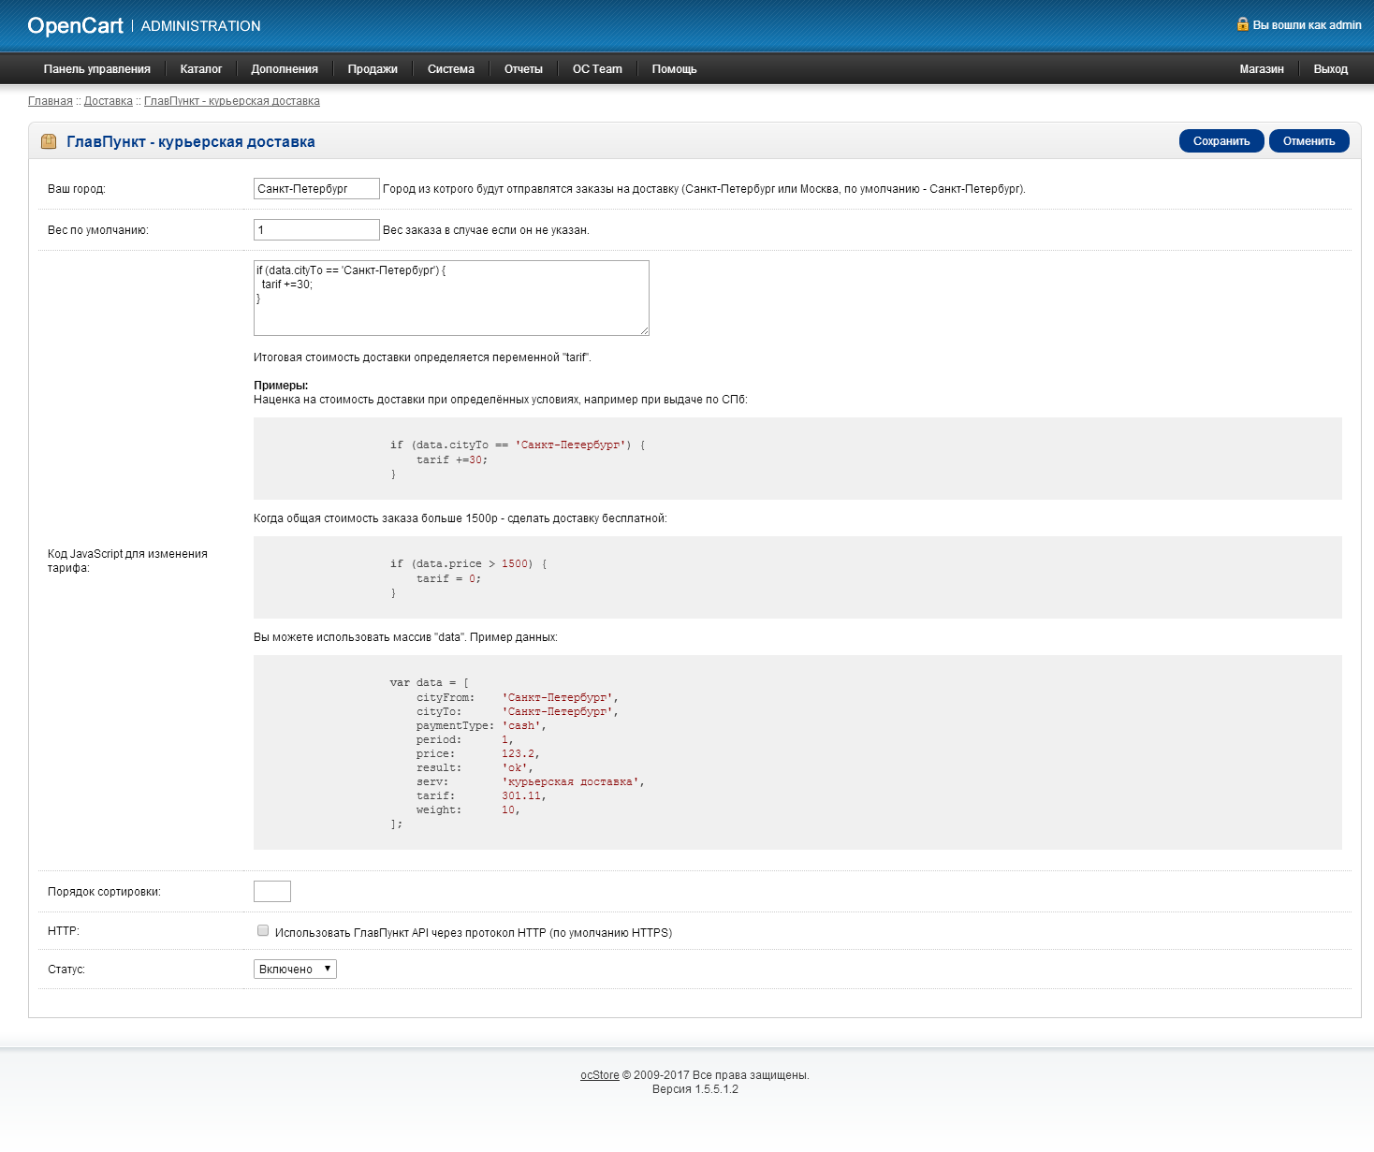This screenshot has width=1374, height=1152.
Task: Open the Дополнения menu
Action: [x=285, y=69]
